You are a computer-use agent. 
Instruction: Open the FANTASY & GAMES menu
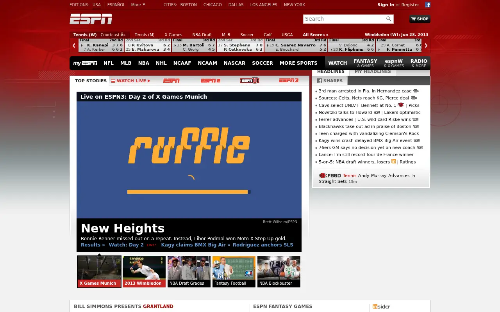point(365,63)
